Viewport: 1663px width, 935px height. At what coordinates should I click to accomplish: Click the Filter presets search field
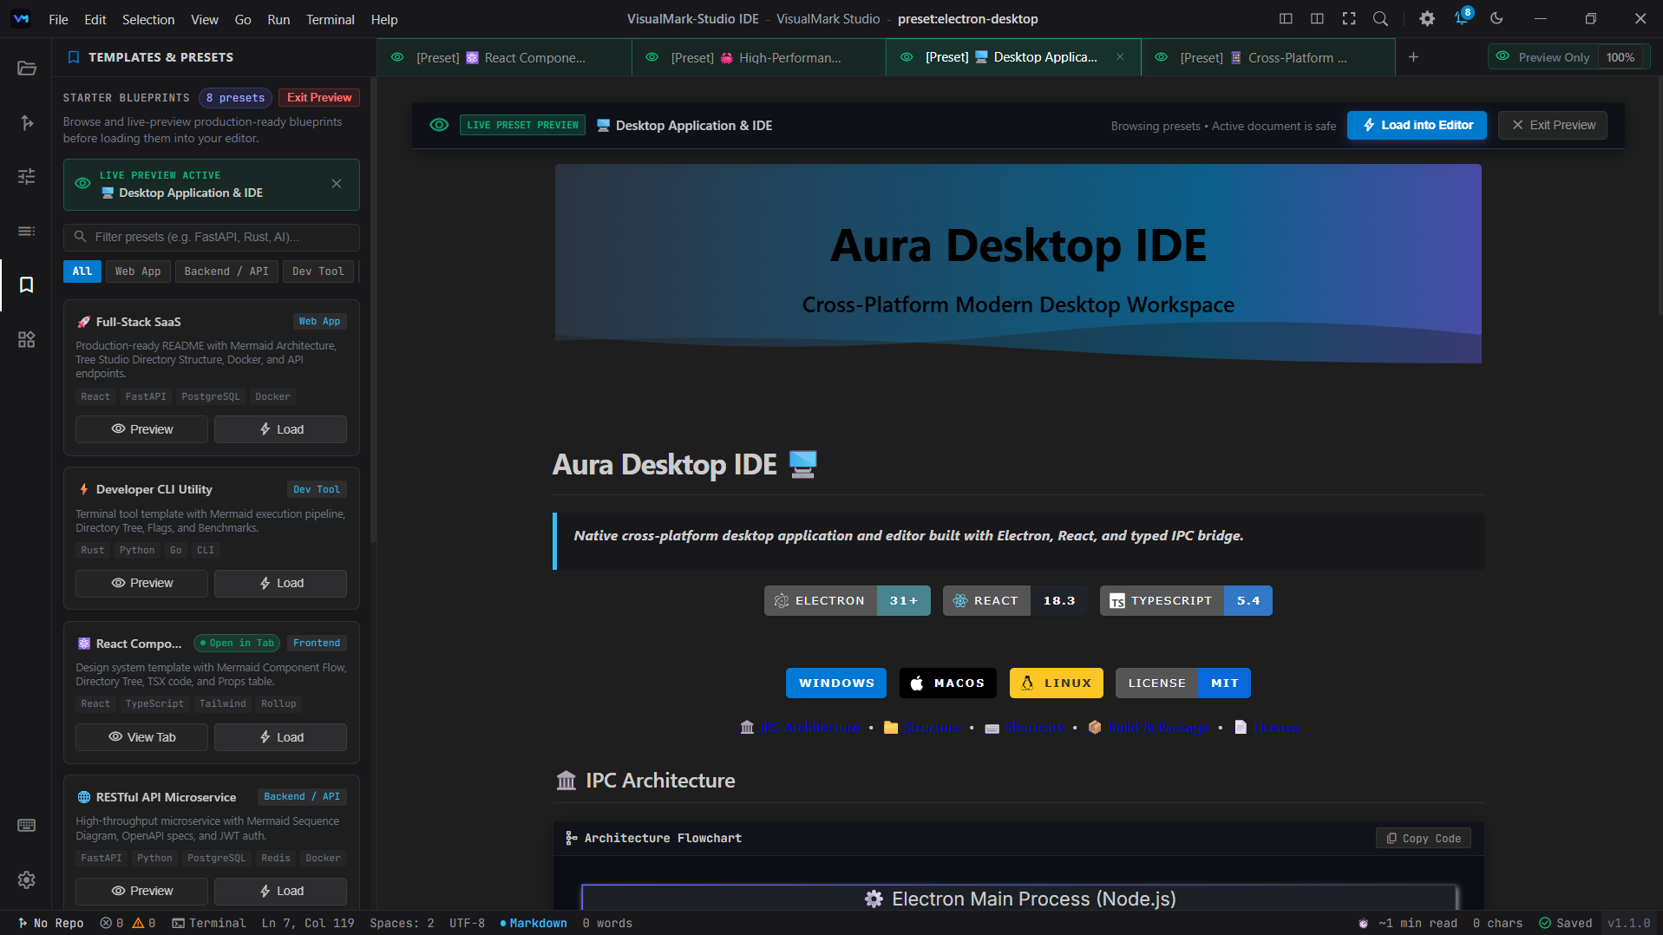tap(211, 237)
